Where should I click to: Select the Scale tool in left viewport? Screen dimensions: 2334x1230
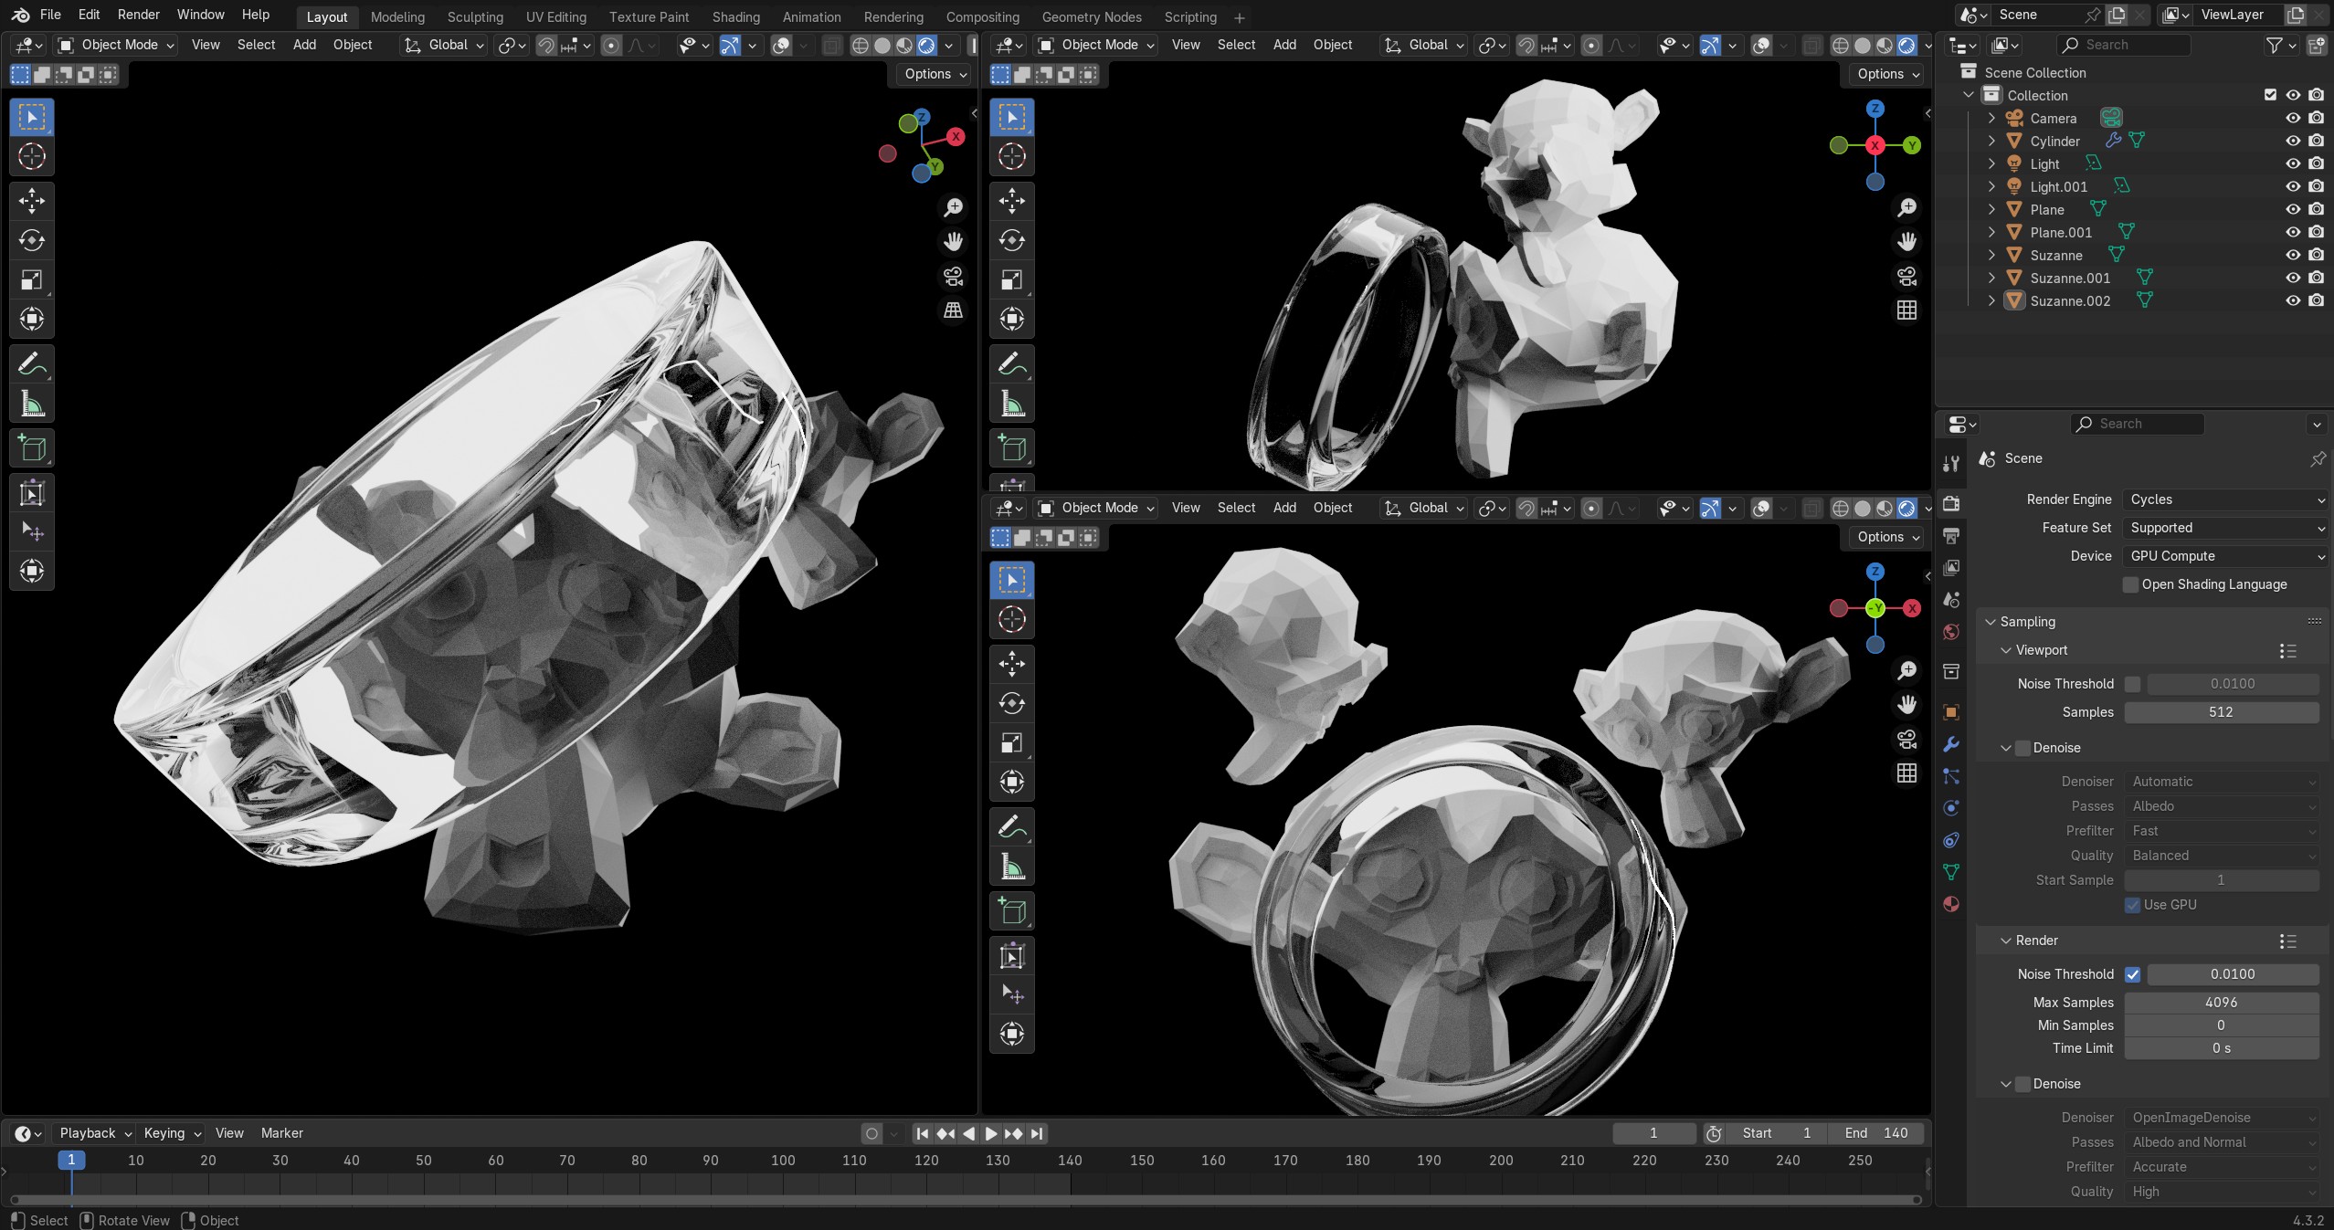pos(32,279)
